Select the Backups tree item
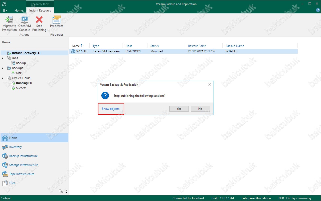321x201 pixels. 17,68
